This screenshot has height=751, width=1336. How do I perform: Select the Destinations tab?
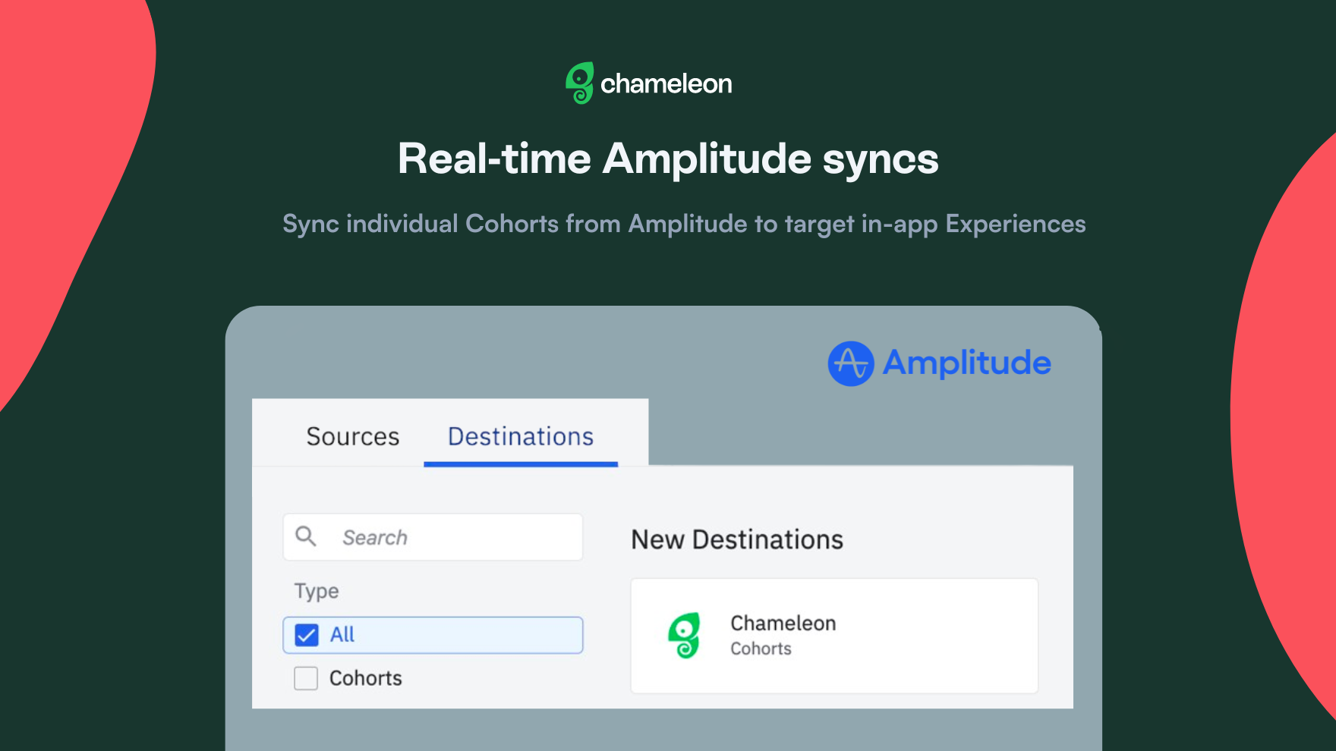click(521, 436)
